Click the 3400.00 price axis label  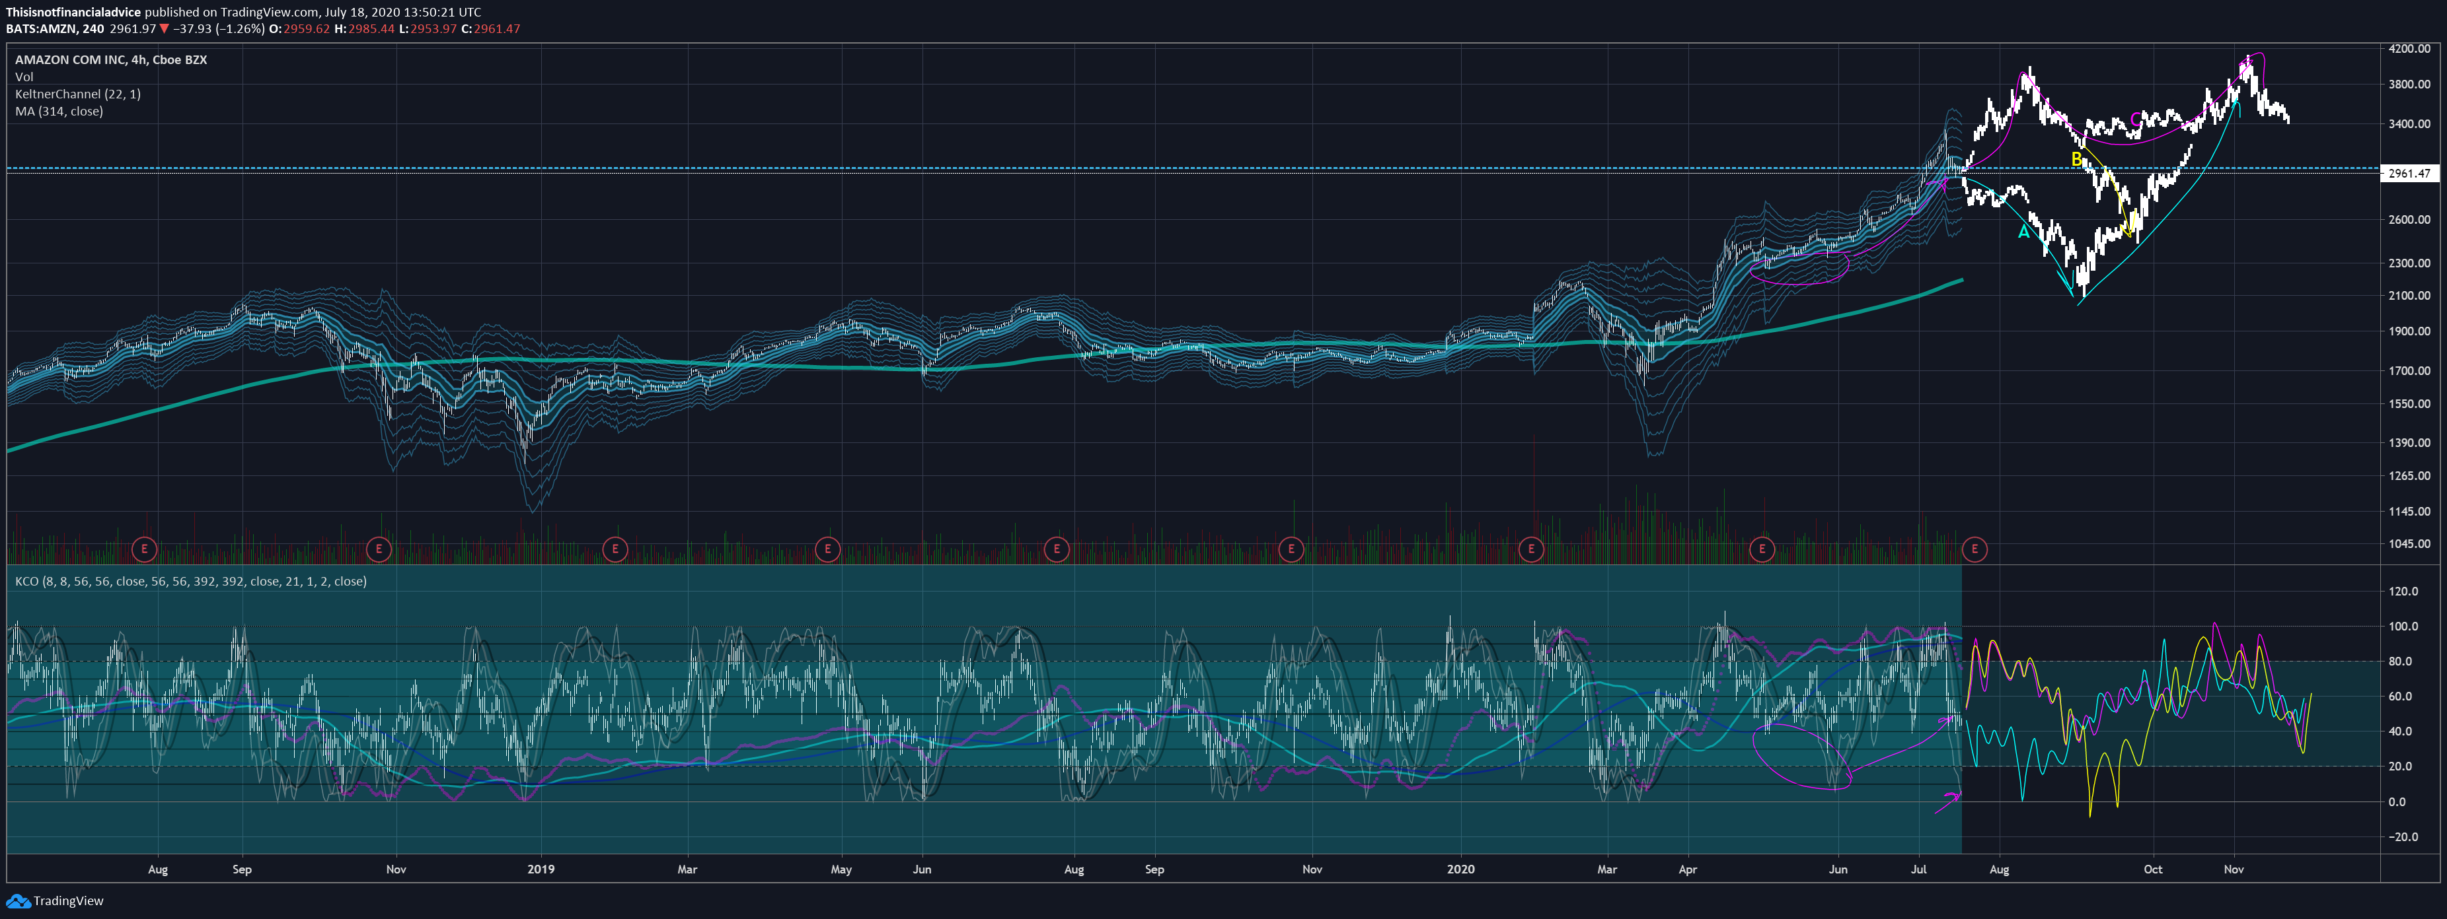(2409, 123)
